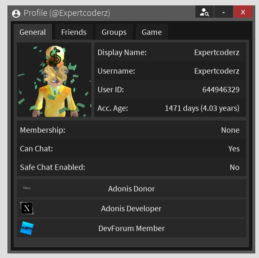Switch to the General tab
The width and height of the screenshot is (259, 258).
(33, 32)
